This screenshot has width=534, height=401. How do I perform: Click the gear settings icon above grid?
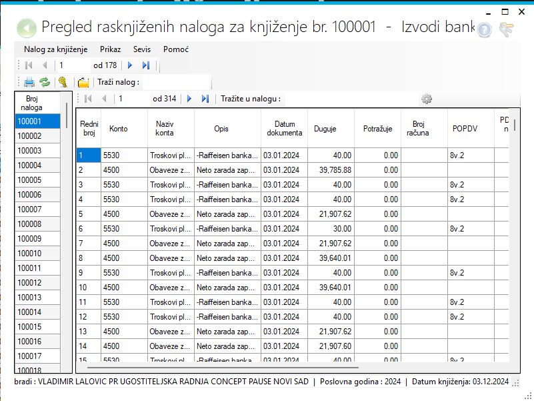pos(427,99)
